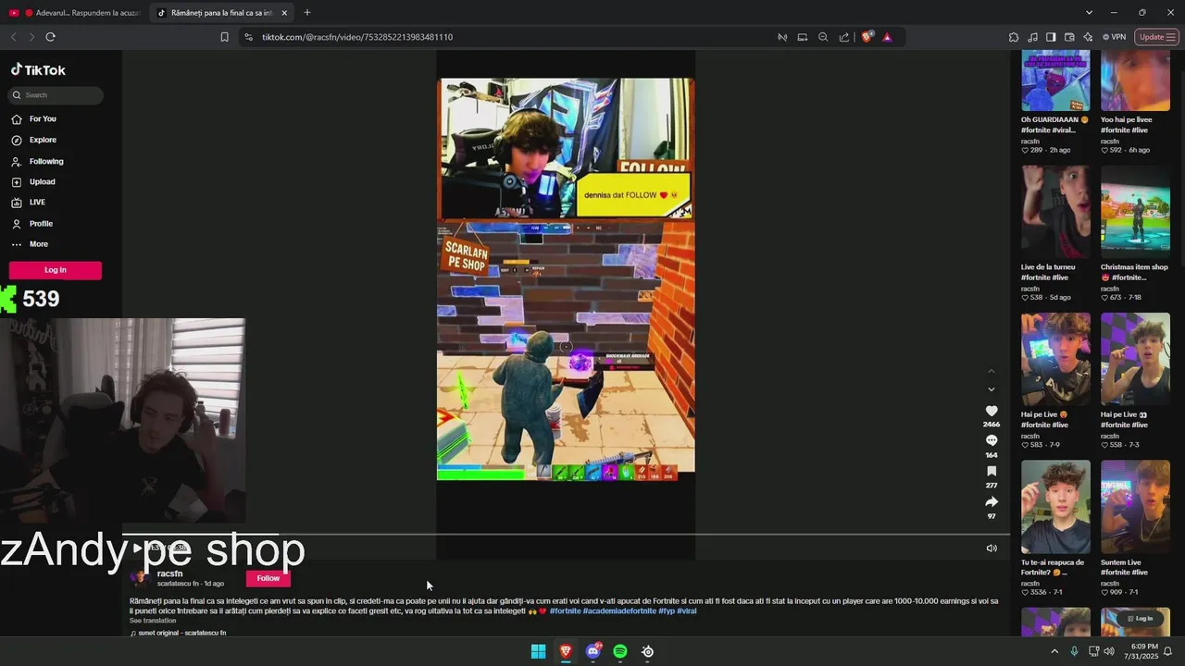1185x666 pixels.
Task: Open the Tu te-ai reapuca de Fortnite video
Action: pos(1055,507)
